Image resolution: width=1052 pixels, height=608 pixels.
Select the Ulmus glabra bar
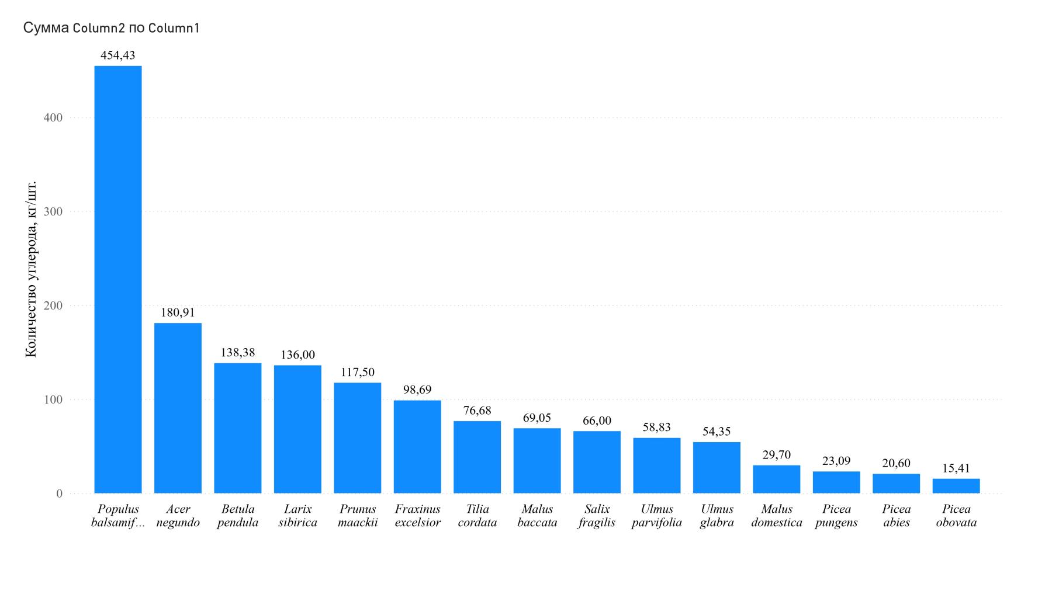[717, 468]
